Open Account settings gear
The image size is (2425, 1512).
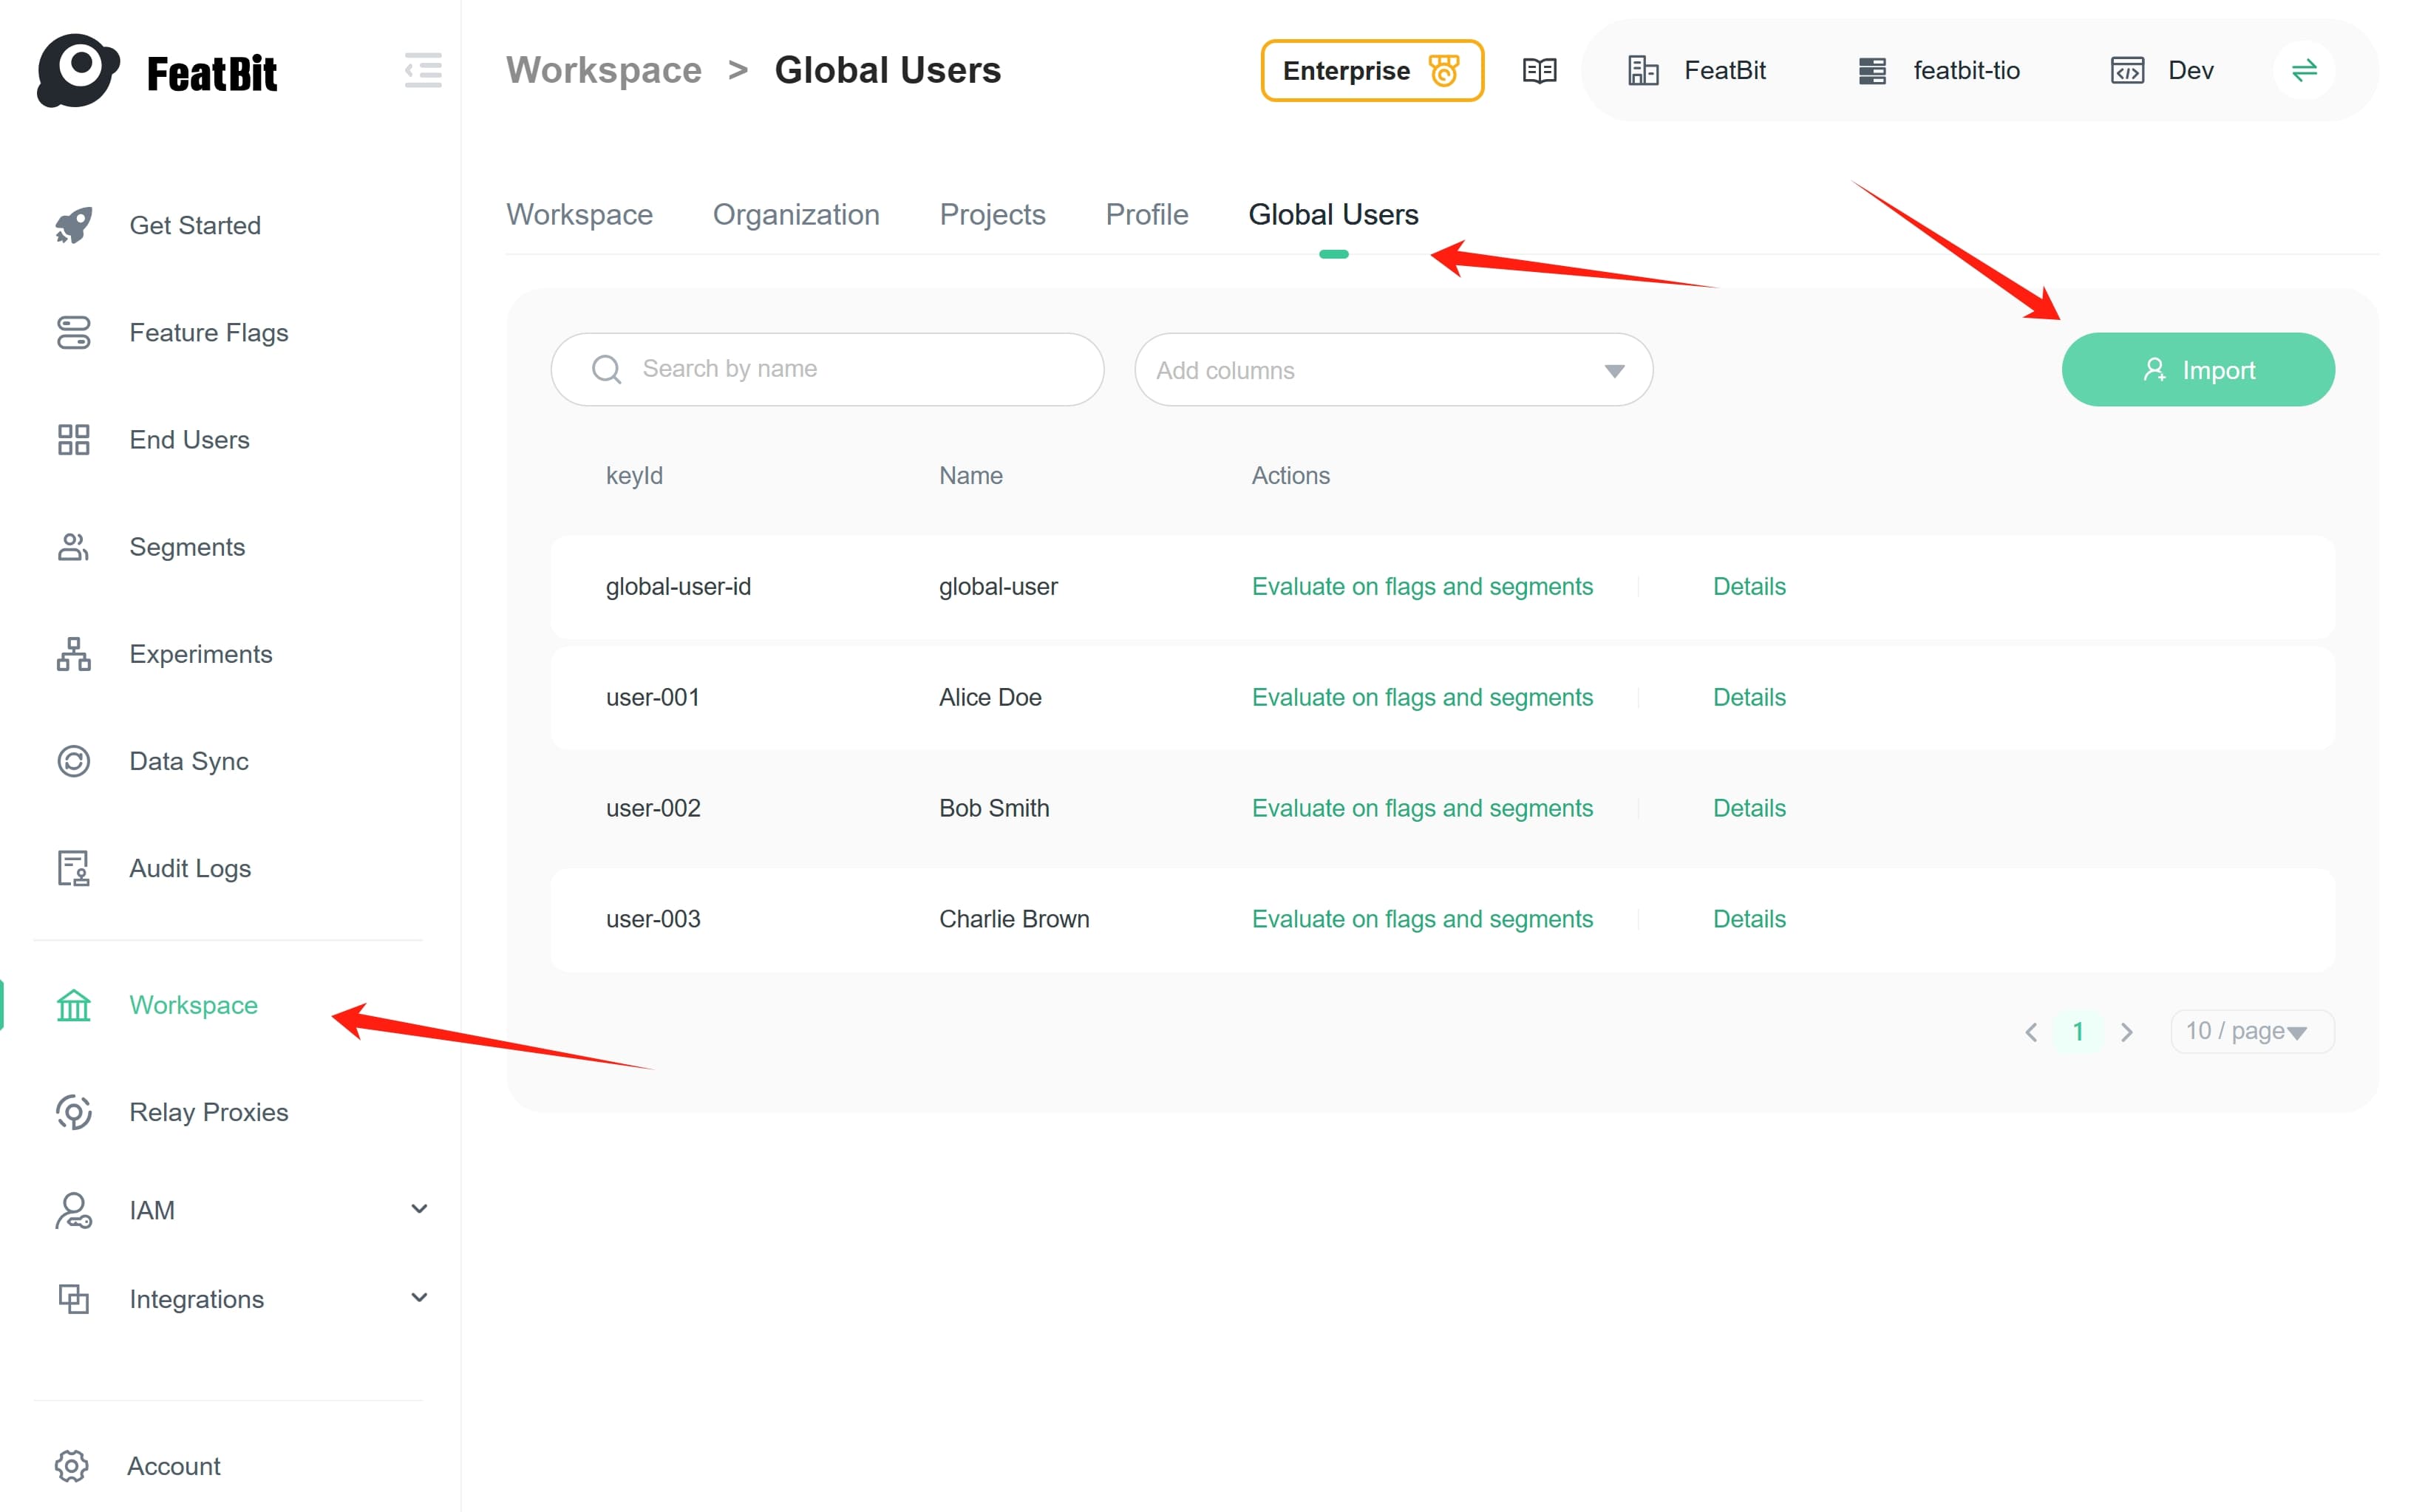pyautogui.click(x=72, y=1466)
